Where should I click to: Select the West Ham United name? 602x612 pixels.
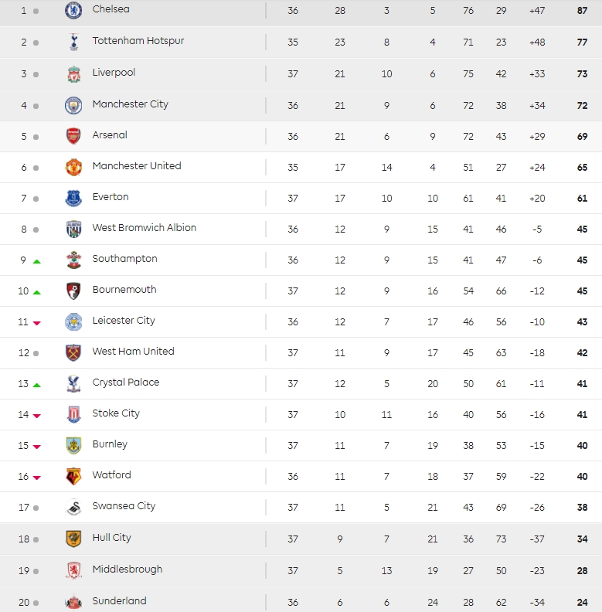[x=133, y=352]
